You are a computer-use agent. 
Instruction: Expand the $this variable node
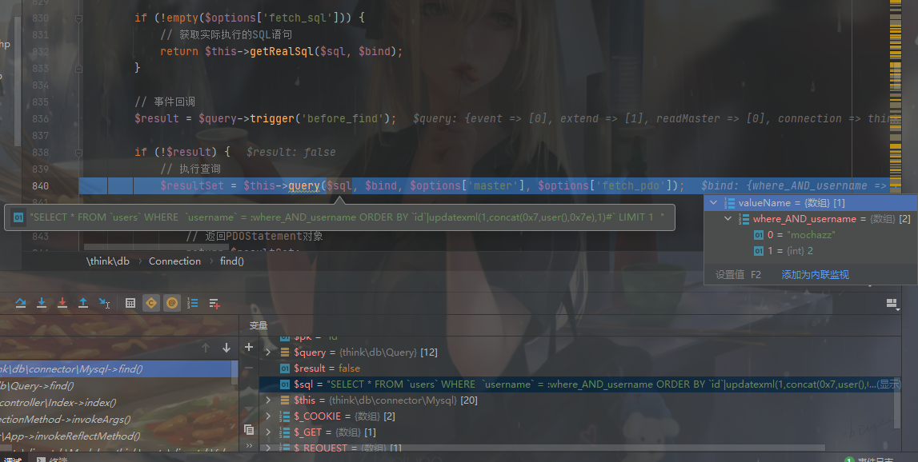click(x=269, y=400)
